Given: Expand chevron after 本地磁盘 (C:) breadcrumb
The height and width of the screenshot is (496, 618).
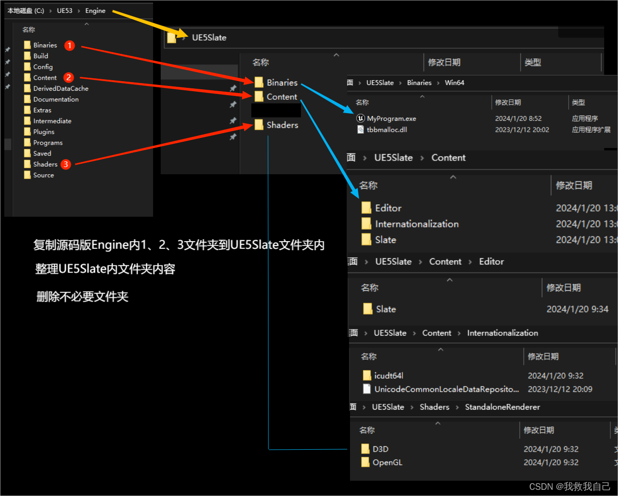Looking at the screenshot, I should click(x=50, y=11).
